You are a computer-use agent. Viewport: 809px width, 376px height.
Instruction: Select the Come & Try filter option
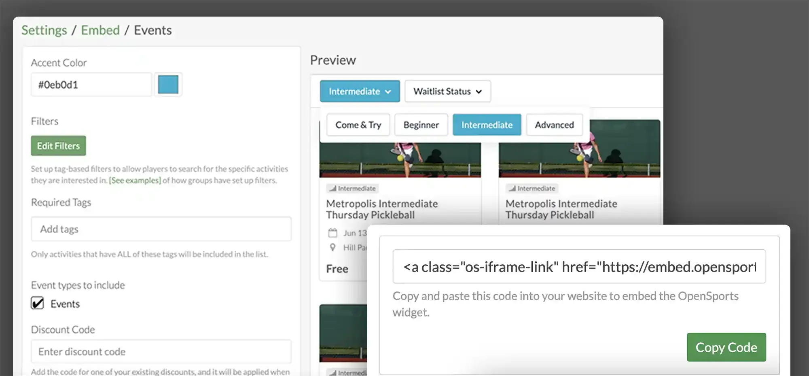(358, 125)
